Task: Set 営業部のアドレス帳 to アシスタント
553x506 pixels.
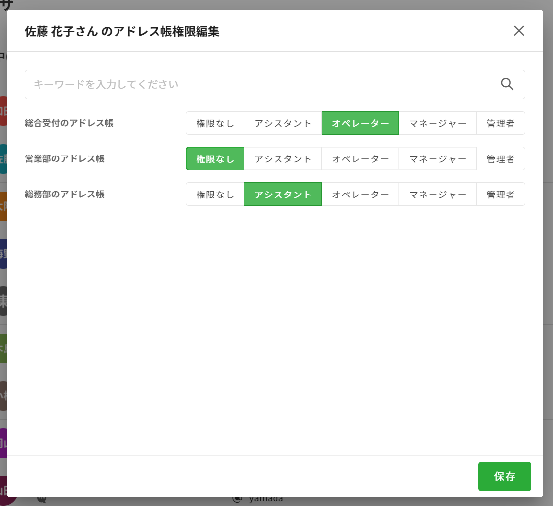Action: click(x=283, y=159)
